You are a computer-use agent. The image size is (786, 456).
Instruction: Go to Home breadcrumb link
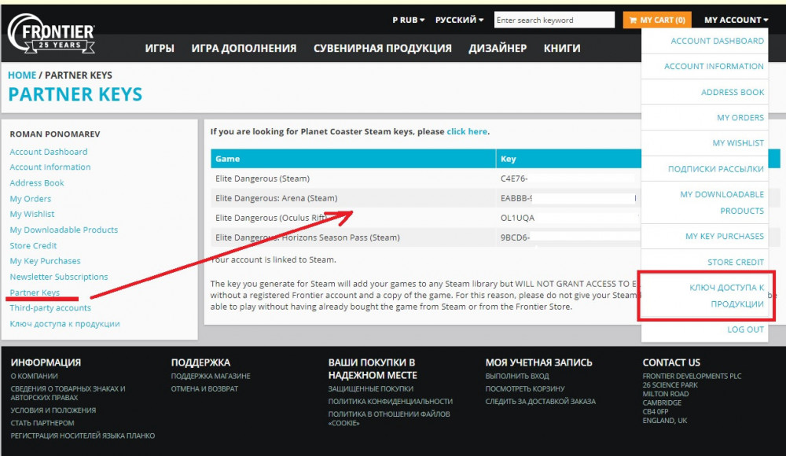tap(22, 75)
